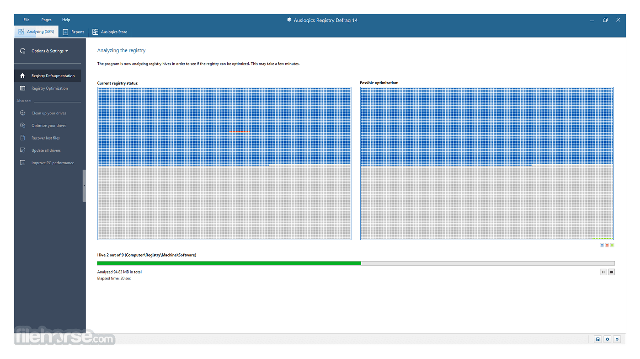
Task: Click the 'Analyzed 94.83 MB in total' text
Action: point(119,272)
